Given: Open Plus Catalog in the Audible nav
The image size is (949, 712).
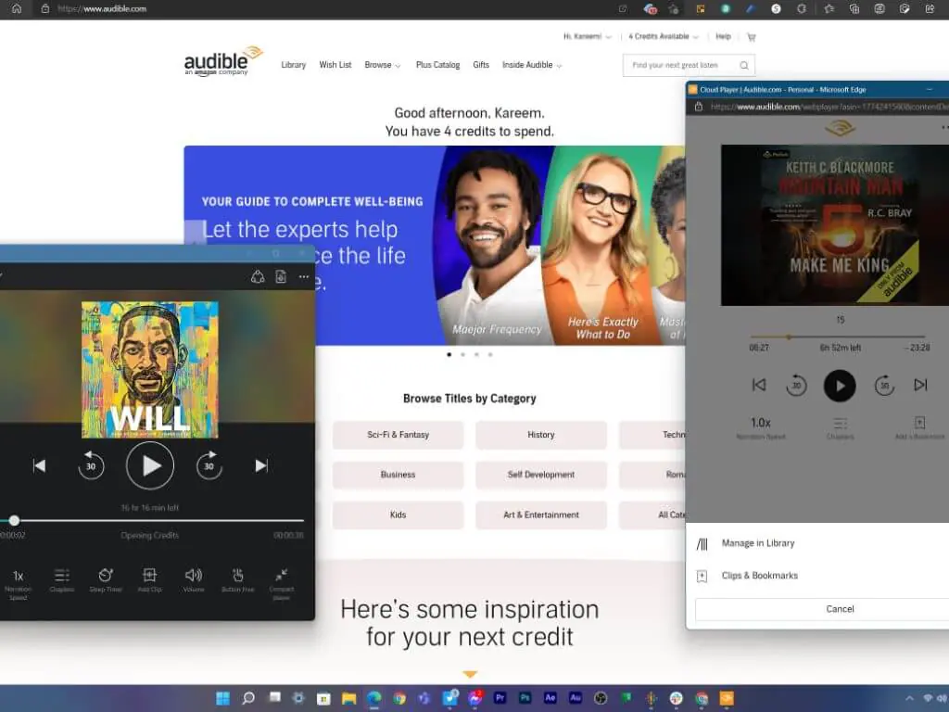Looking at the screenshot, I should pyautogui.click(x=437, y=65).
